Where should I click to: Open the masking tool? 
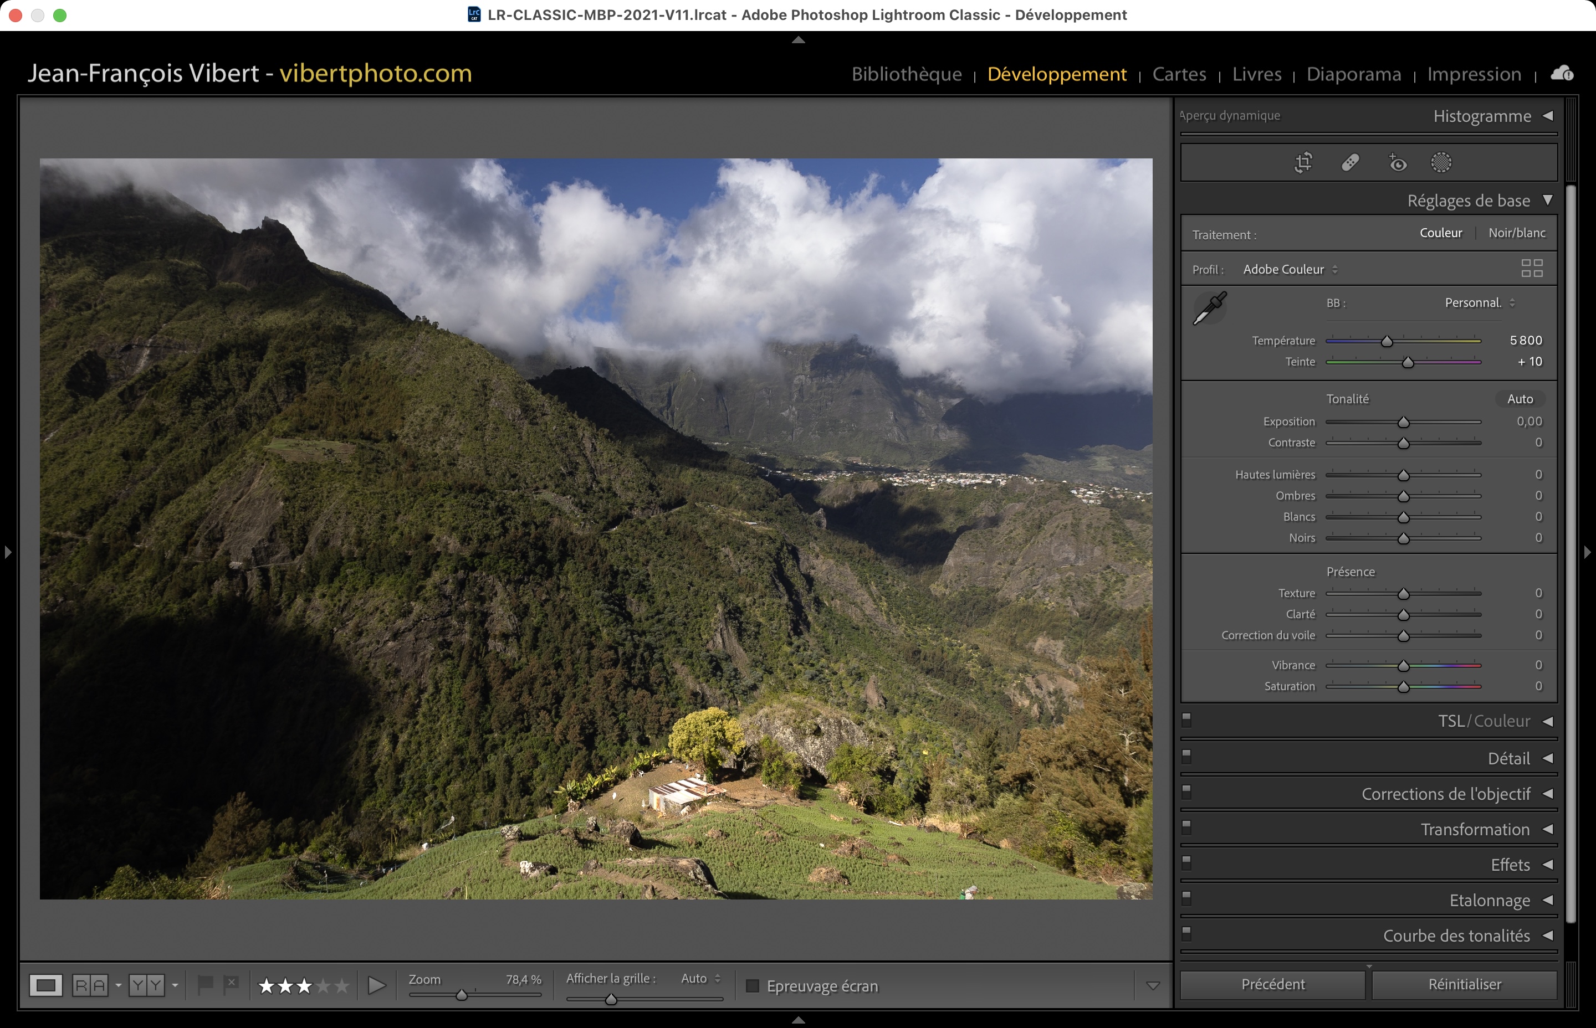1441,162
